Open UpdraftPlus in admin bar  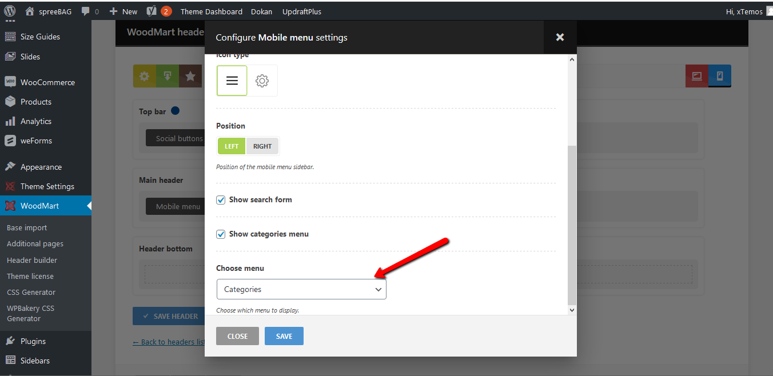click(302, 11)
